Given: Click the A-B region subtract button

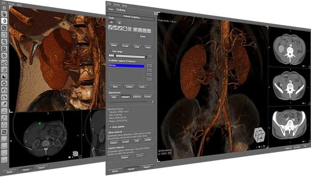Looking at the screenshot, I should [x=149, y=71].
